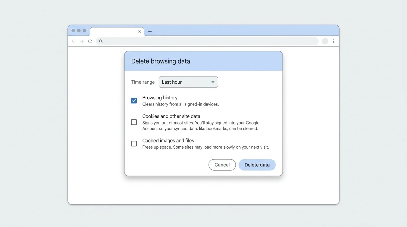The height and width of the screenshot is (227, 407).
Task: Reload the page with refresh icon
Action: [x=90, y=41]
